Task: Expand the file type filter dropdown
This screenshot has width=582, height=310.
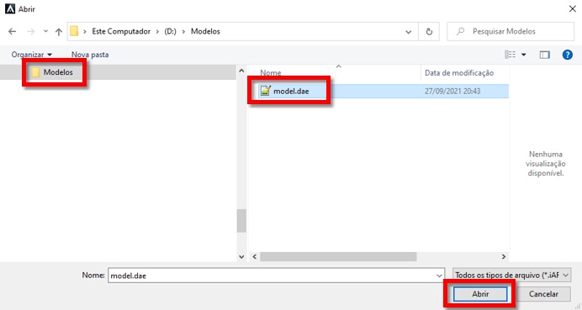Action: 512,276
